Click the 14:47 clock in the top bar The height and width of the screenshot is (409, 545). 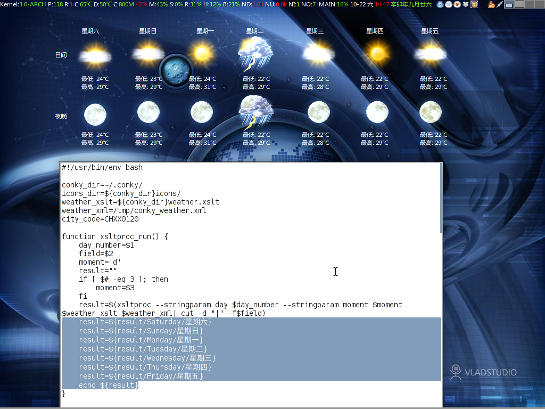pyautogui.click(x=382, y=4)
